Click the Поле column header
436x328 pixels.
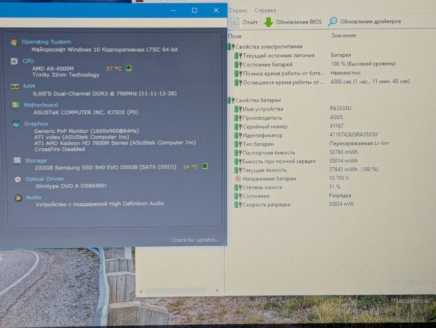tap(235, 36)
